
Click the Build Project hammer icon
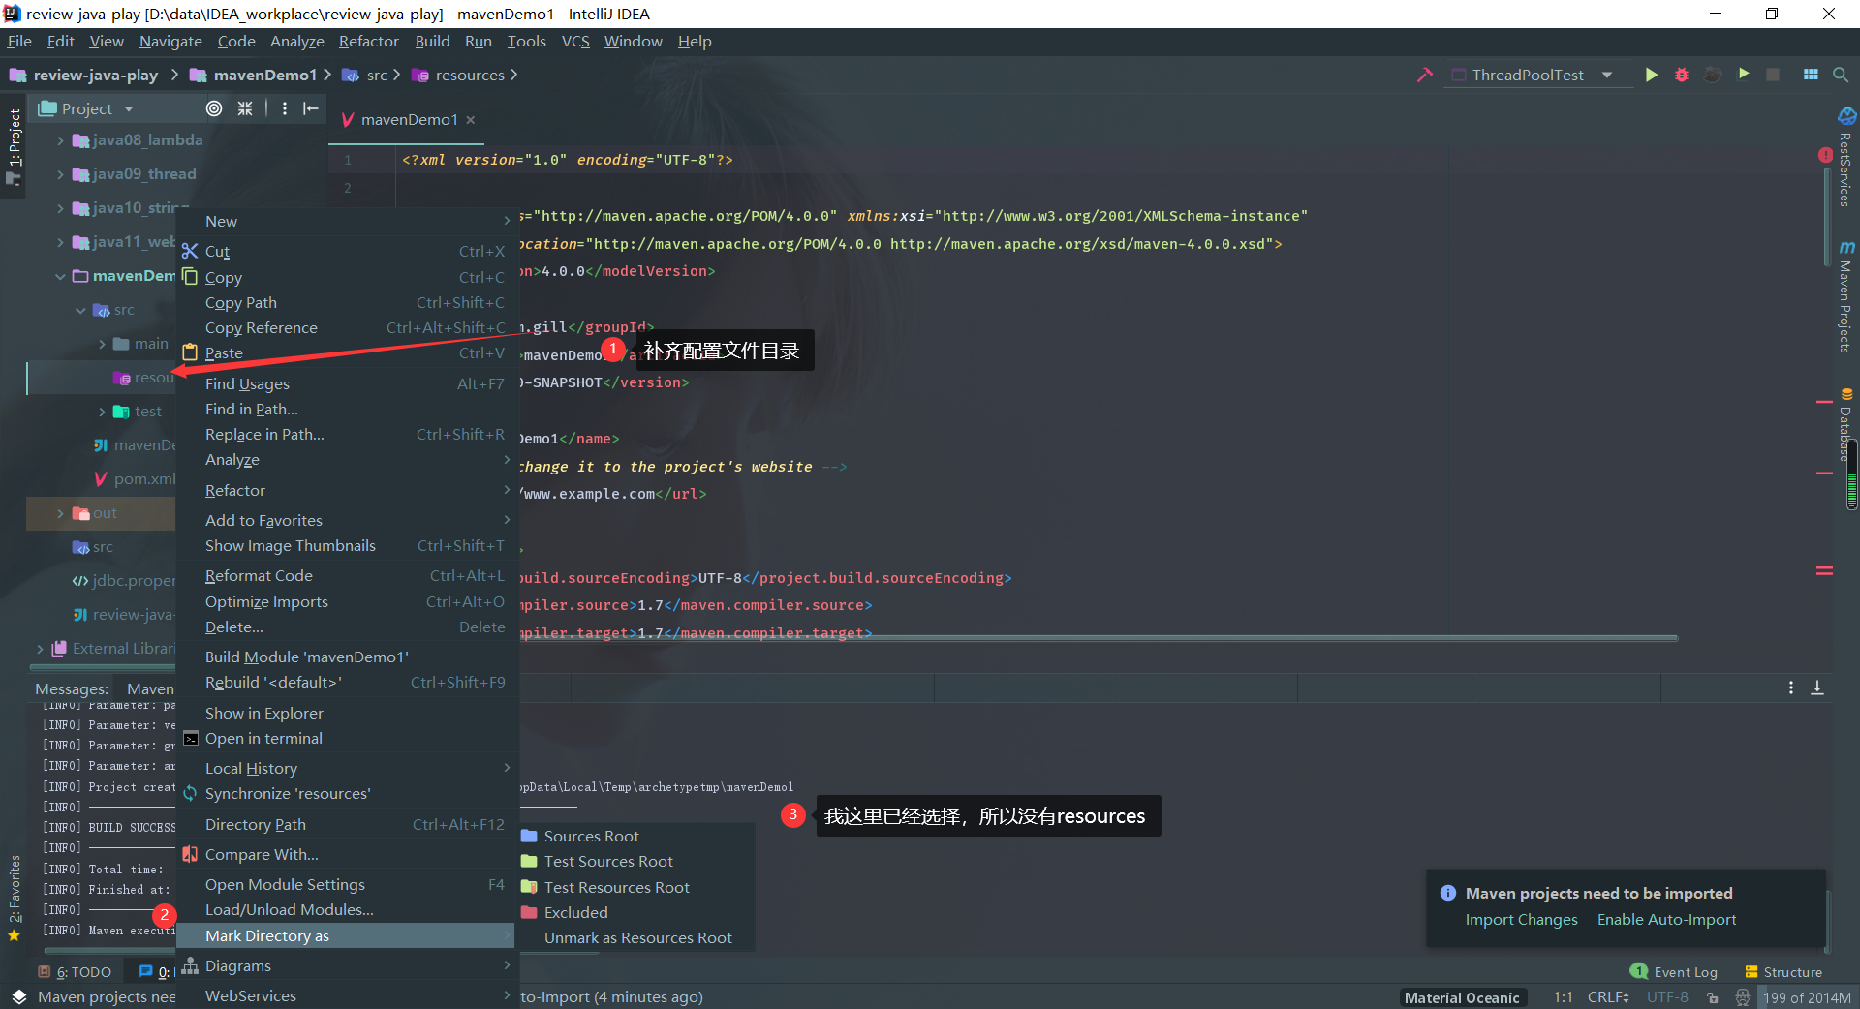pos(1424,75)
